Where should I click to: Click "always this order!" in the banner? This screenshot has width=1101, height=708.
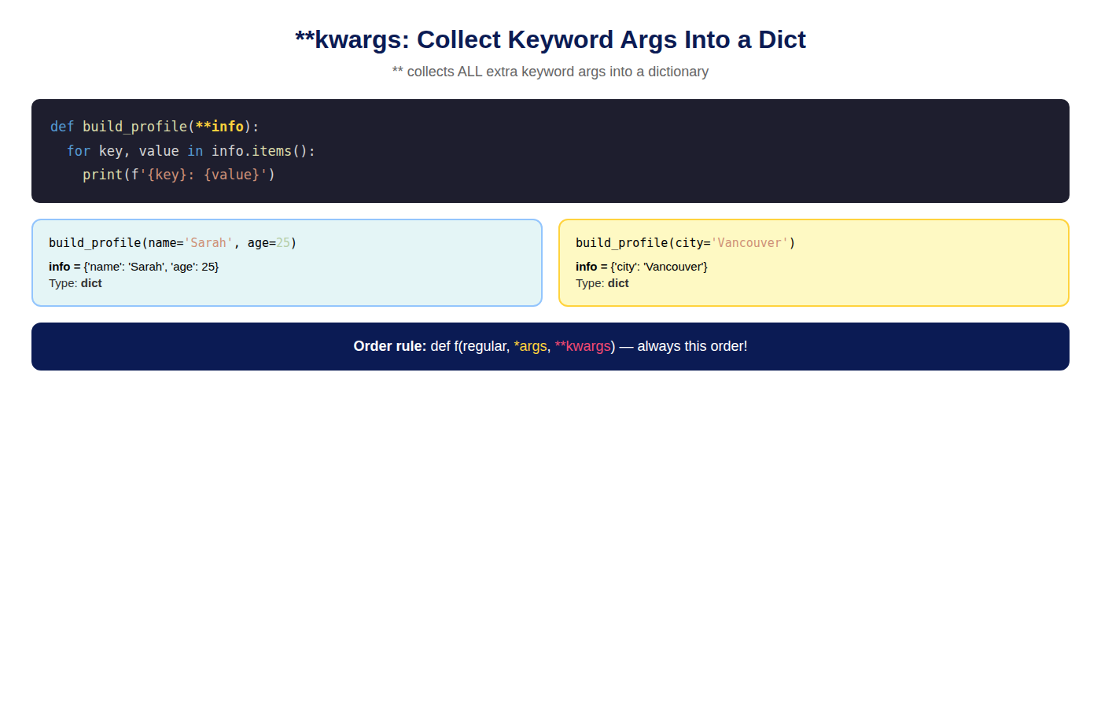click(x=692, y=346)
